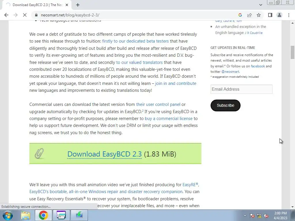Click the muted volume tray icon
The image size is (295, 221).
[x=266, y=216]
